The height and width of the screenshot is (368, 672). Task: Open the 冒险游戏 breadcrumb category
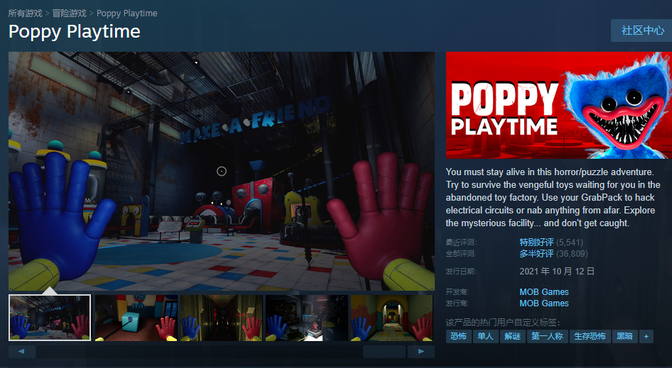pos(70,13)
